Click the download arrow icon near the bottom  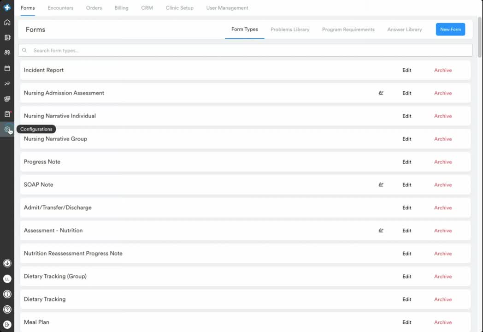coord(7,263)
